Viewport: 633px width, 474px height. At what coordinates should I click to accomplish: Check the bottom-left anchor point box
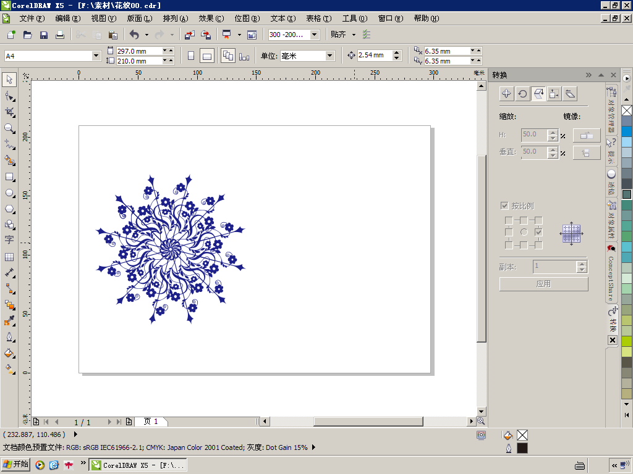click(509, 245)
